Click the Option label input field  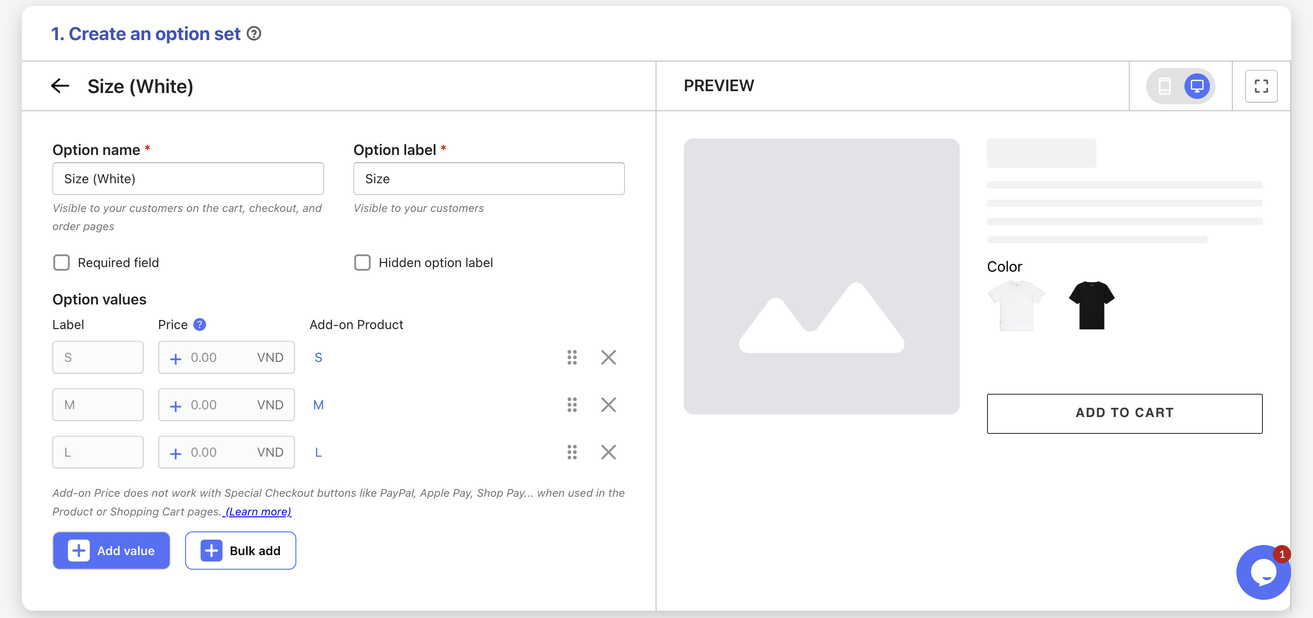[x=489, y=179]
